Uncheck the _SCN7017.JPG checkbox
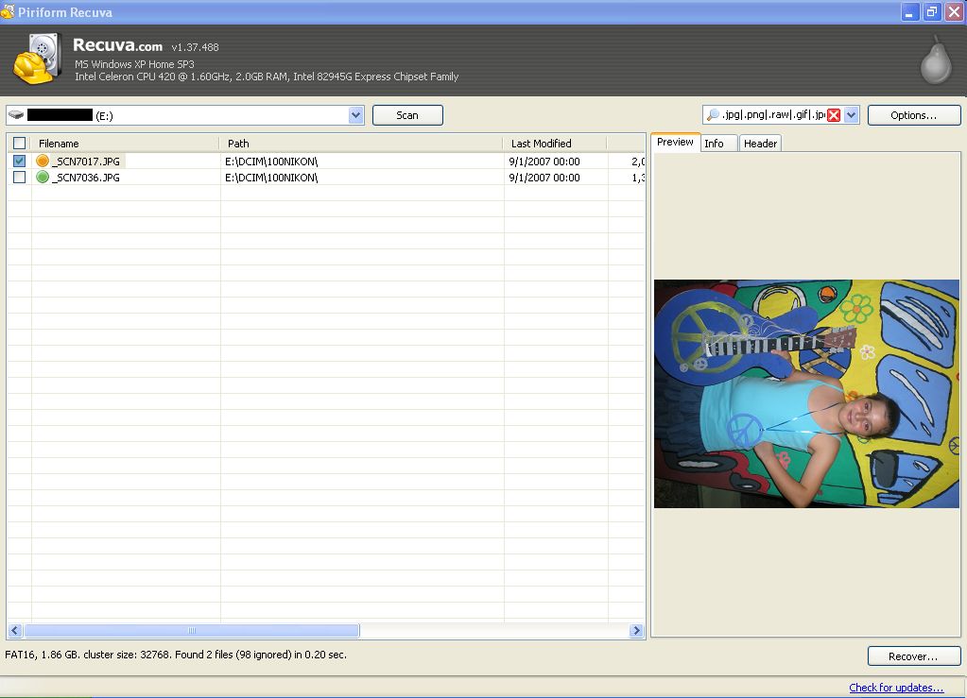Viewport: 967px width, 698px height. click(19, 161)
